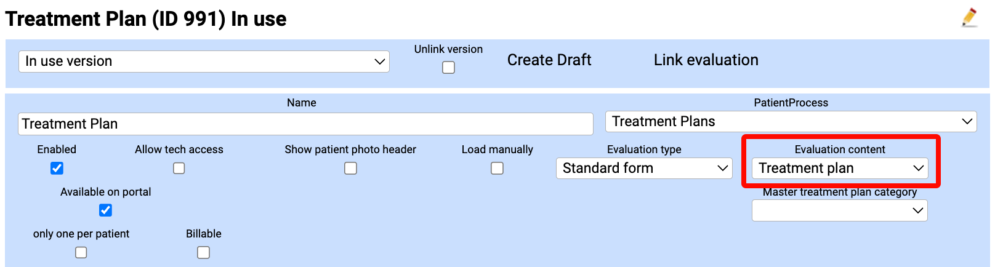The image size is (995, 267).
Task: Check the only one per patient checkbox
Action: click(81, 252)
